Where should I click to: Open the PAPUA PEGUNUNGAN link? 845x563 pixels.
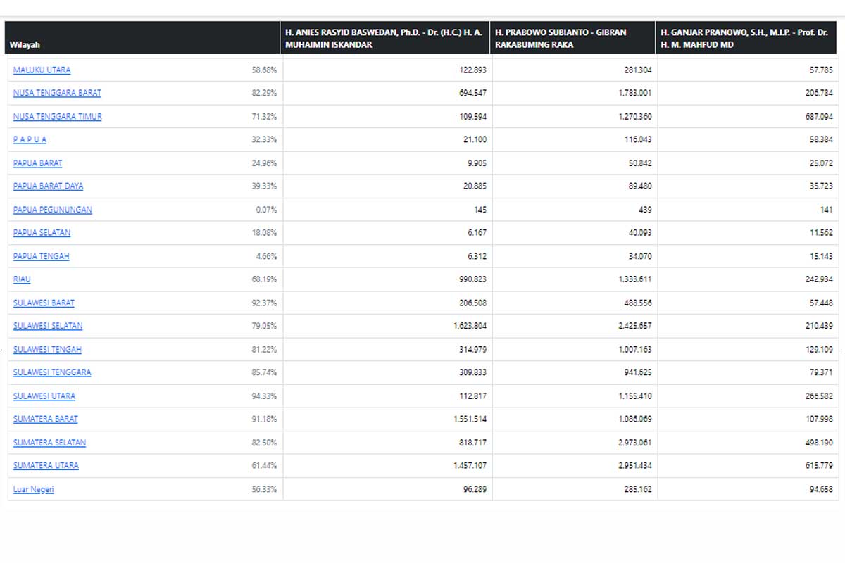click(x=52, y=210)
